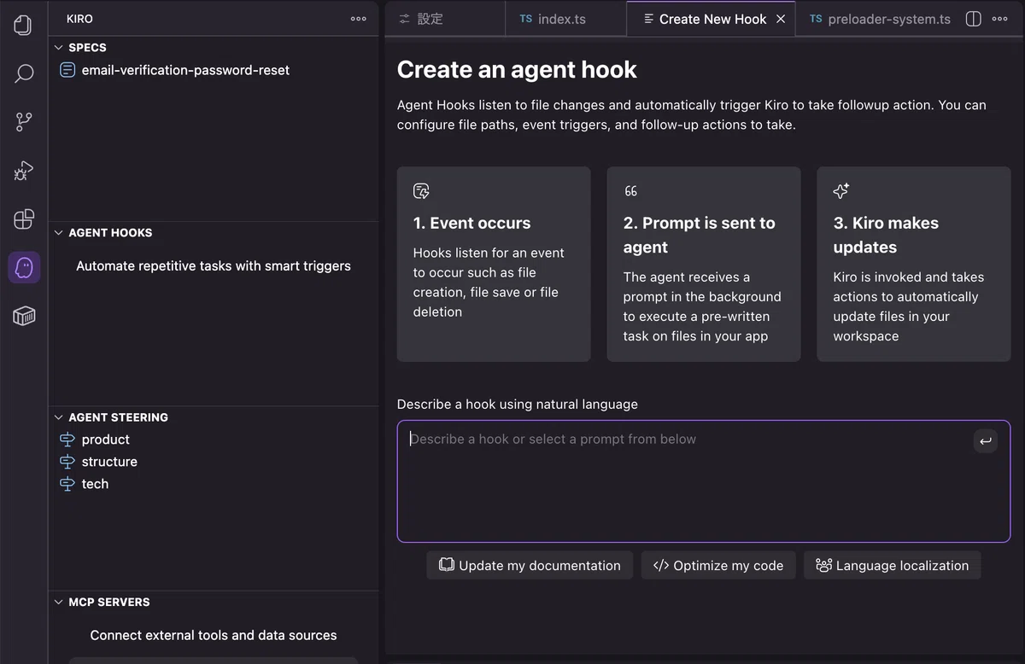This screenshot has width=1025, height=664.
Task: Collapse the MCP SERVERS section
Action: tap(59, 602)
